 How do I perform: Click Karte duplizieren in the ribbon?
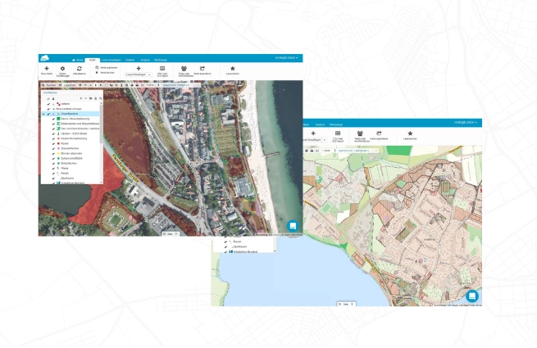[x=107, y=68]
